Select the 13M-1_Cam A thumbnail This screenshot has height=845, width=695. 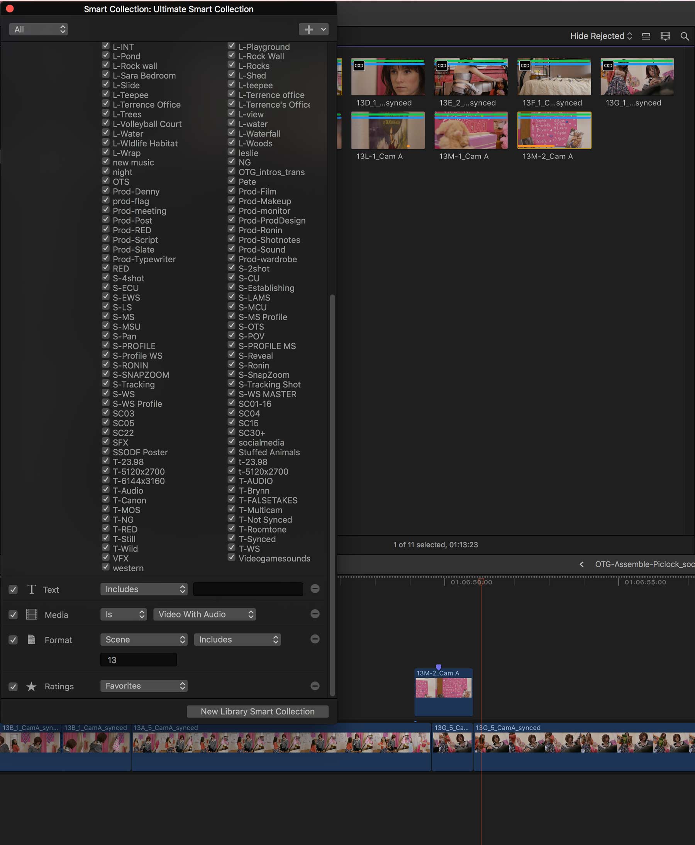471,130
